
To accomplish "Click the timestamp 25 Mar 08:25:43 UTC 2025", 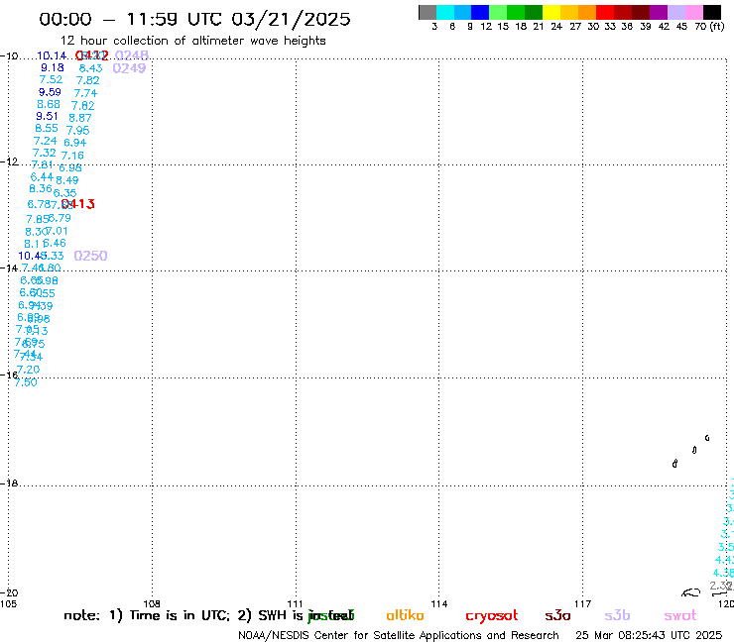I will coord(649,636).
